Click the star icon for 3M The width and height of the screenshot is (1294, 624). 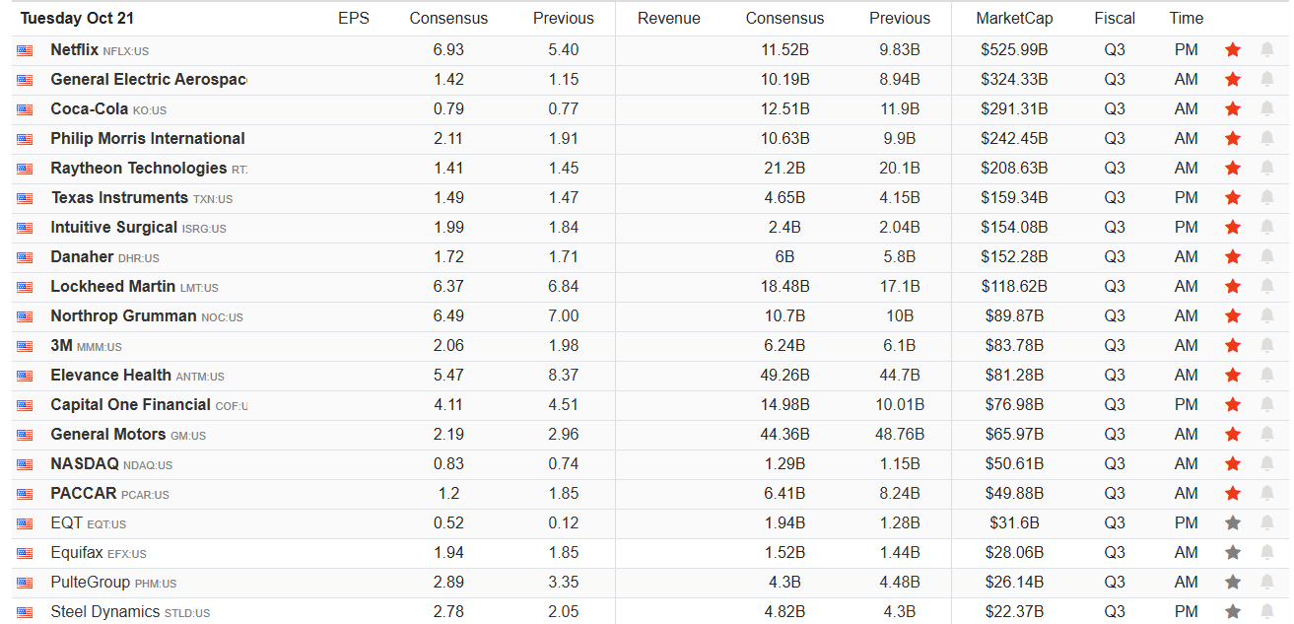coord(1232,346)
